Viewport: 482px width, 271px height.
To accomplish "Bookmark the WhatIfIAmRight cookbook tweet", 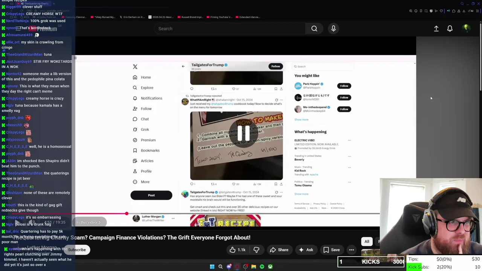I will (x=276, y=184).
